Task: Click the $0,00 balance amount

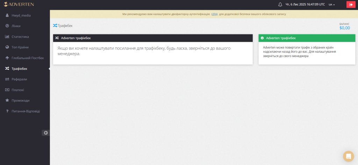Action: point(344,28)
